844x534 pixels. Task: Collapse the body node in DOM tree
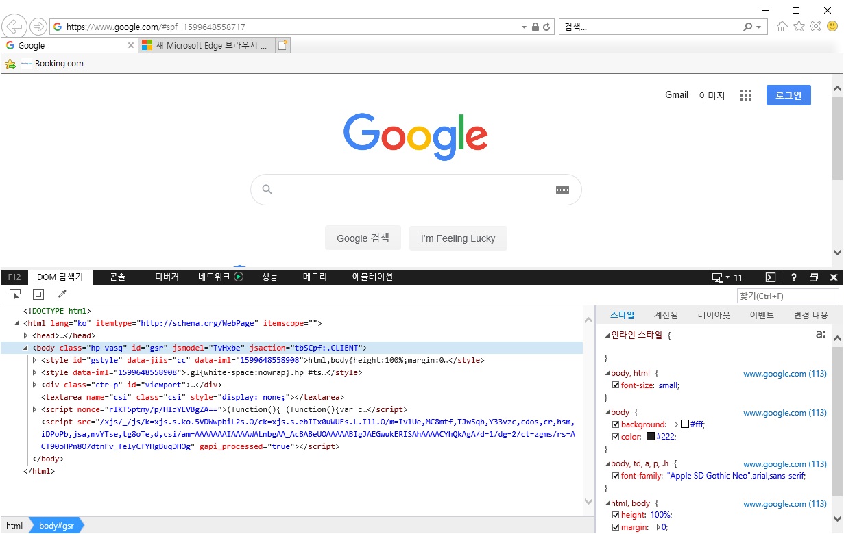[25, 348]
